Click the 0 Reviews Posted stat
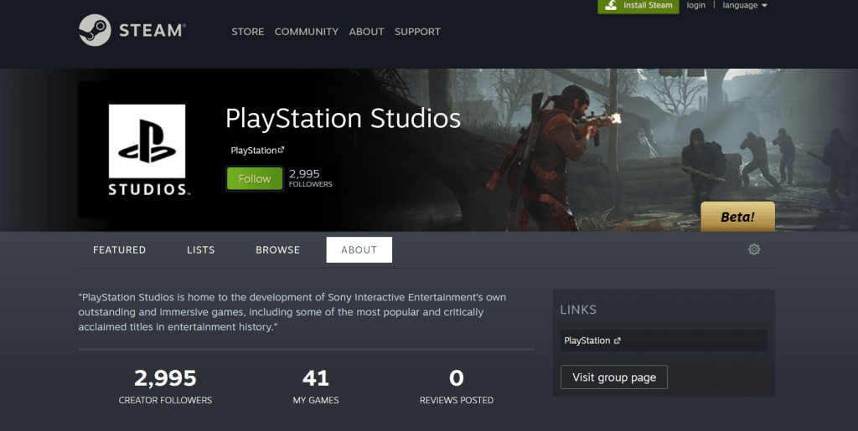Screen dimensions: 858x431 (457, 387)
